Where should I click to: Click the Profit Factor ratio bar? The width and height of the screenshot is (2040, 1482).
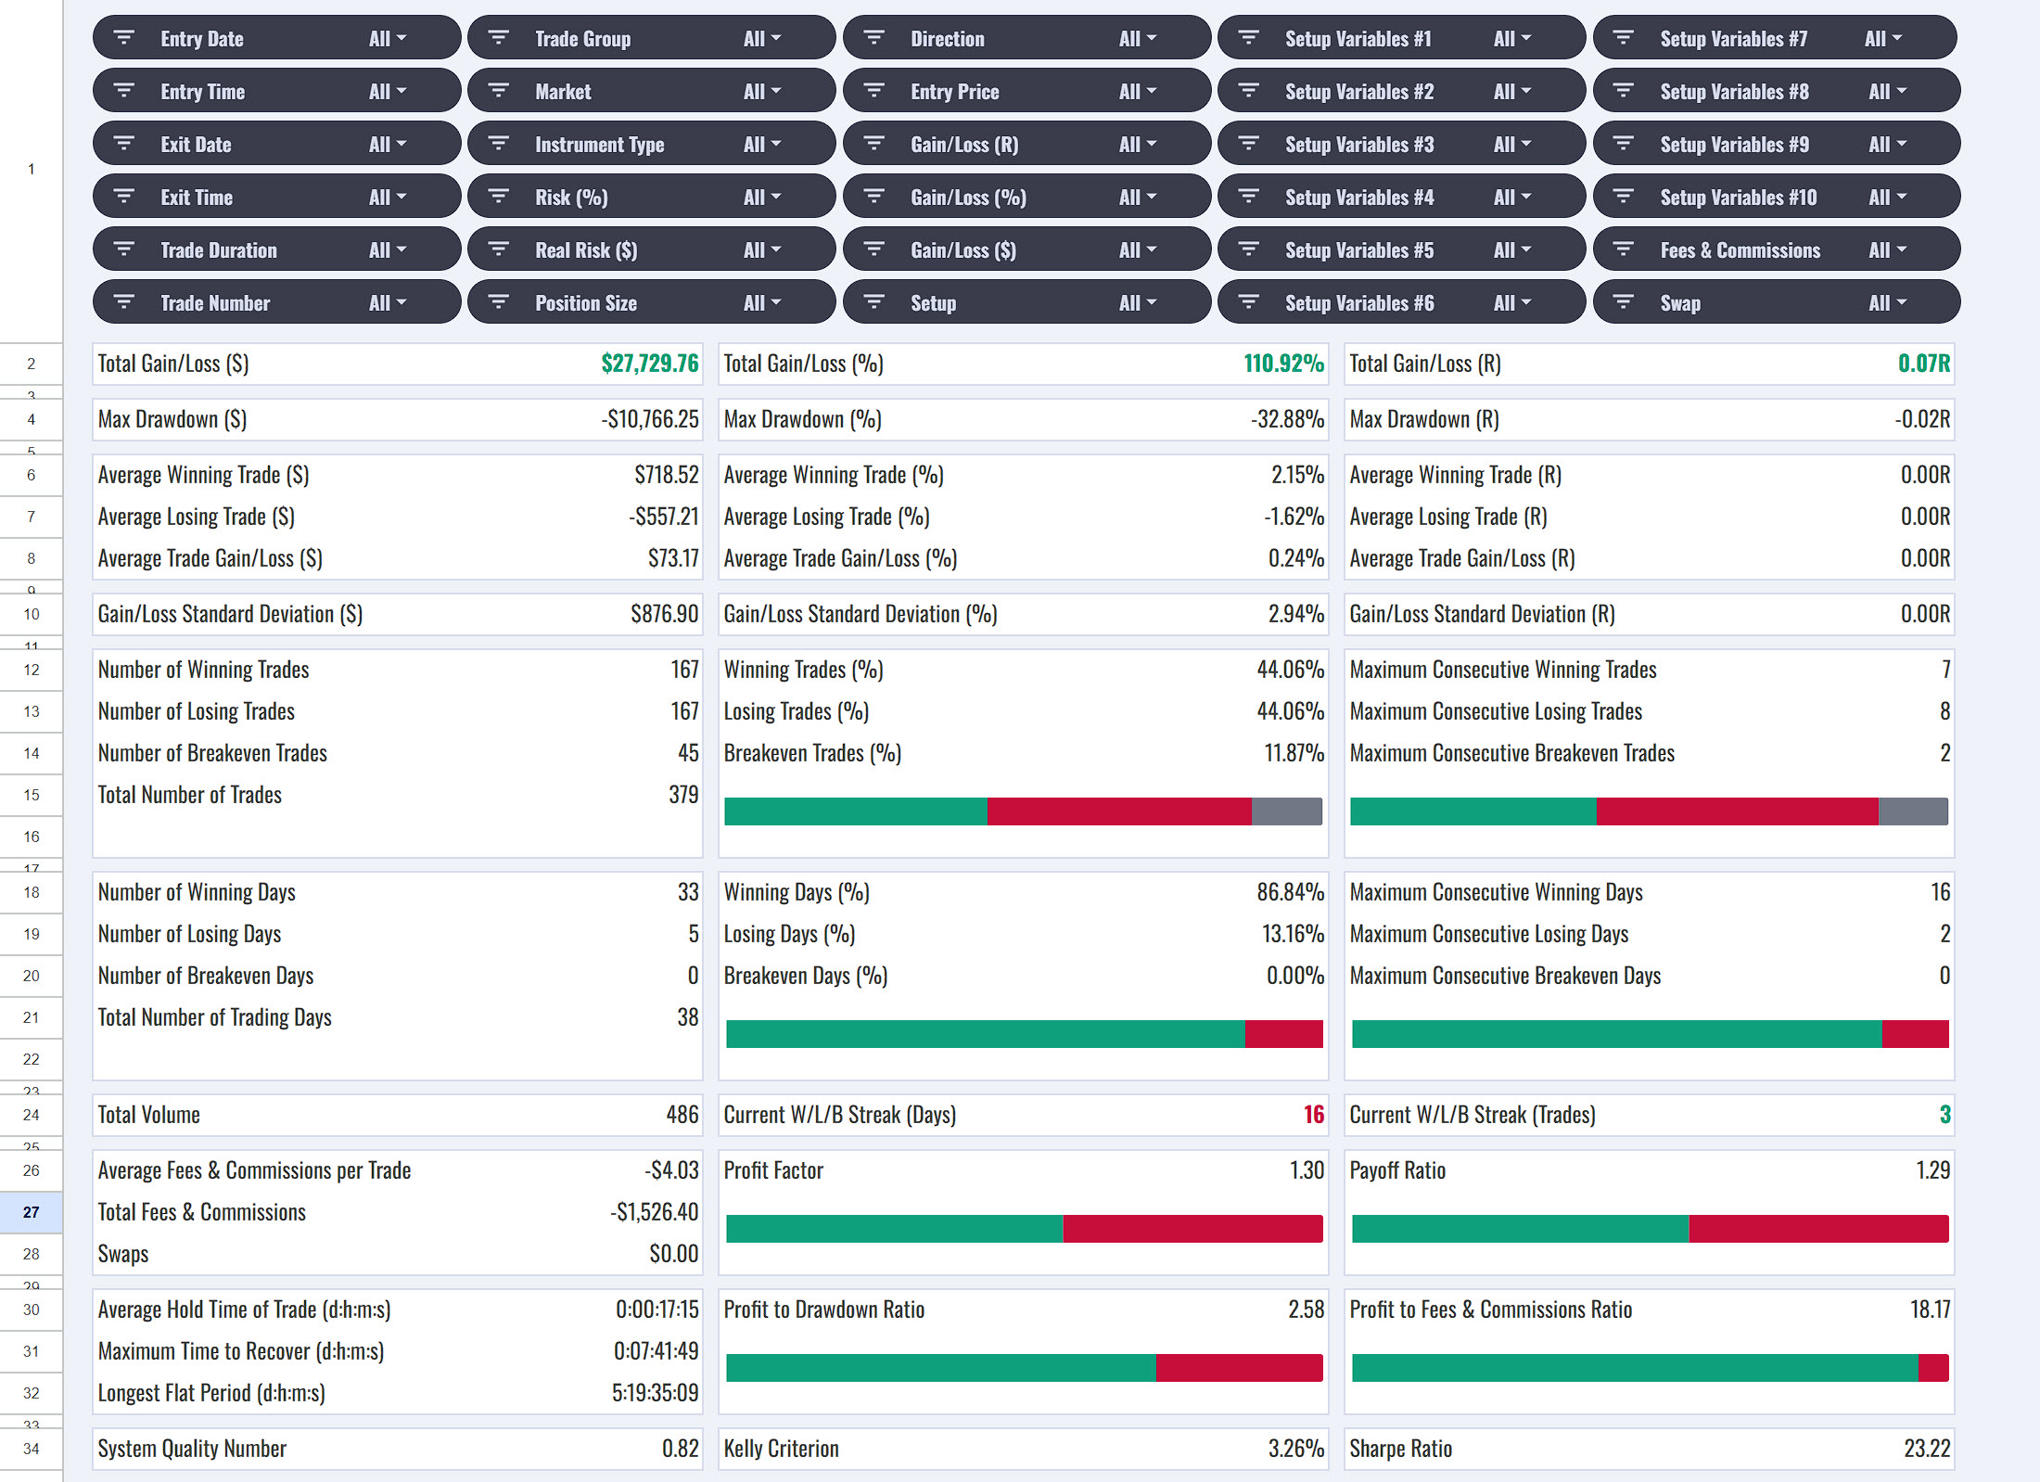pos(1024,1229)
